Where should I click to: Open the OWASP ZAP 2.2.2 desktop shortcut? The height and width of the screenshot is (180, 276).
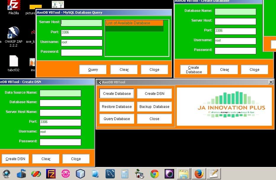click(x=13, y=36)
